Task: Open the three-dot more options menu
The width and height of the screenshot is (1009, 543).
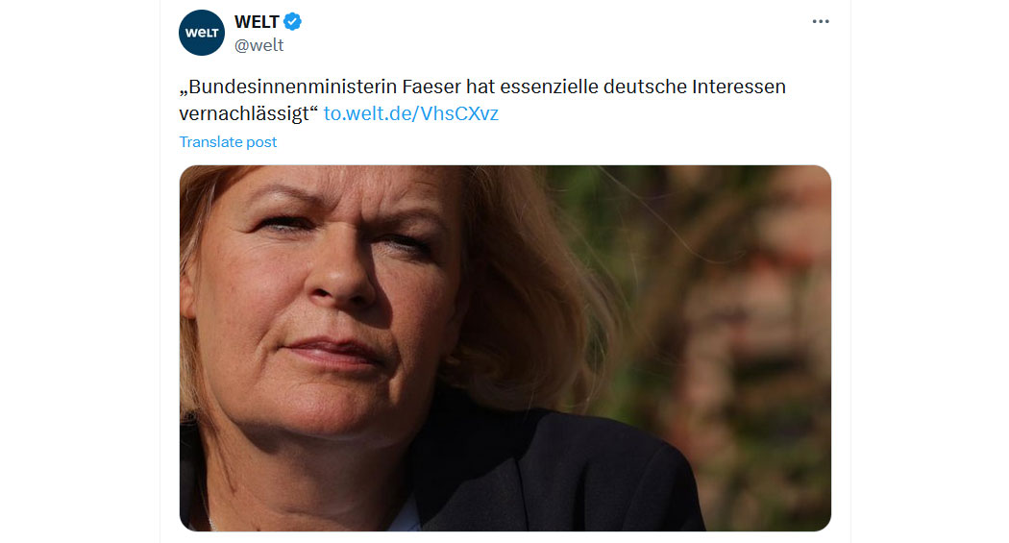Action: (821, 22)
